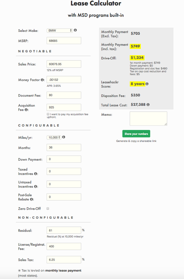The height and width of the screenshot is (279, 184).
Task: Select tax levied on monthly lease payment
Action: [x=20, y=271]
